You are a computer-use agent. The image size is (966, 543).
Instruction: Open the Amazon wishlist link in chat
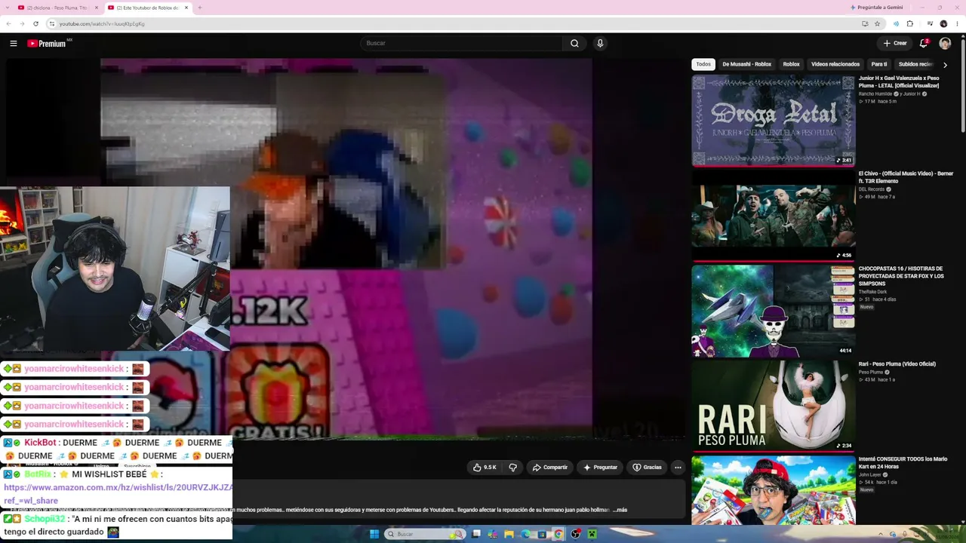click(x=118, y=494)
